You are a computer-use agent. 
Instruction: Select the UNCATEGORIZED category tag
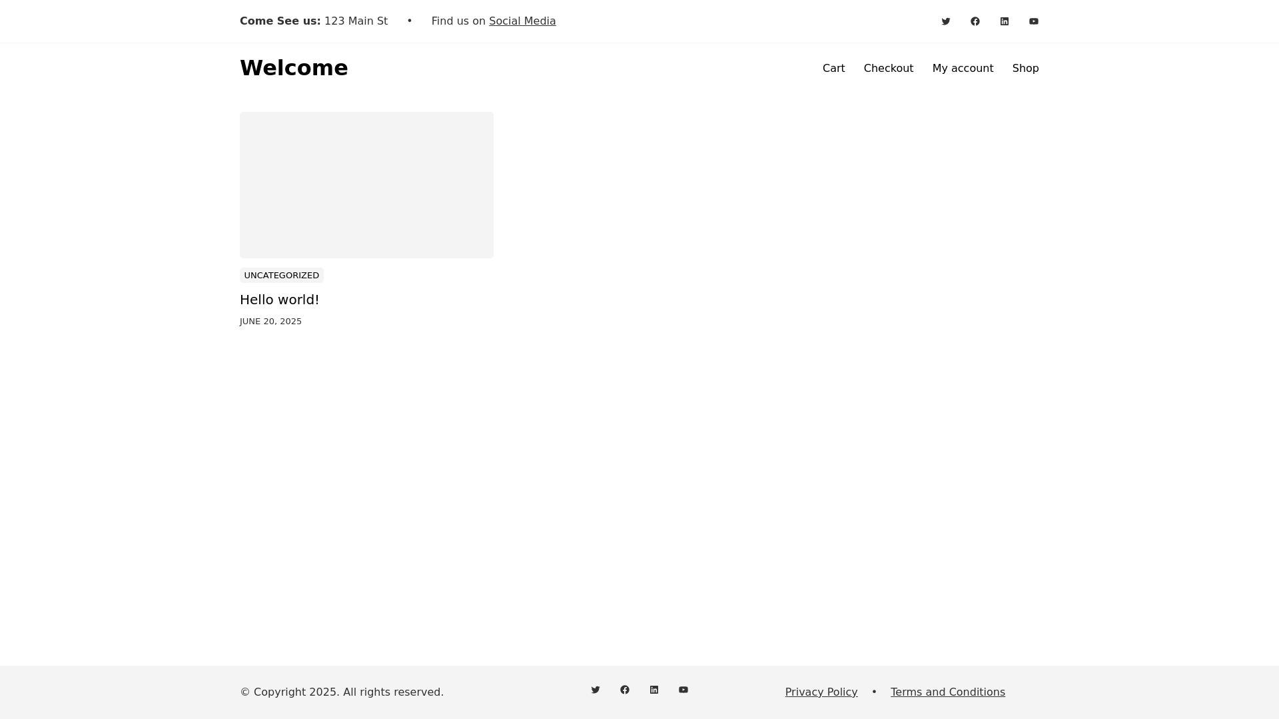point(282,276)
